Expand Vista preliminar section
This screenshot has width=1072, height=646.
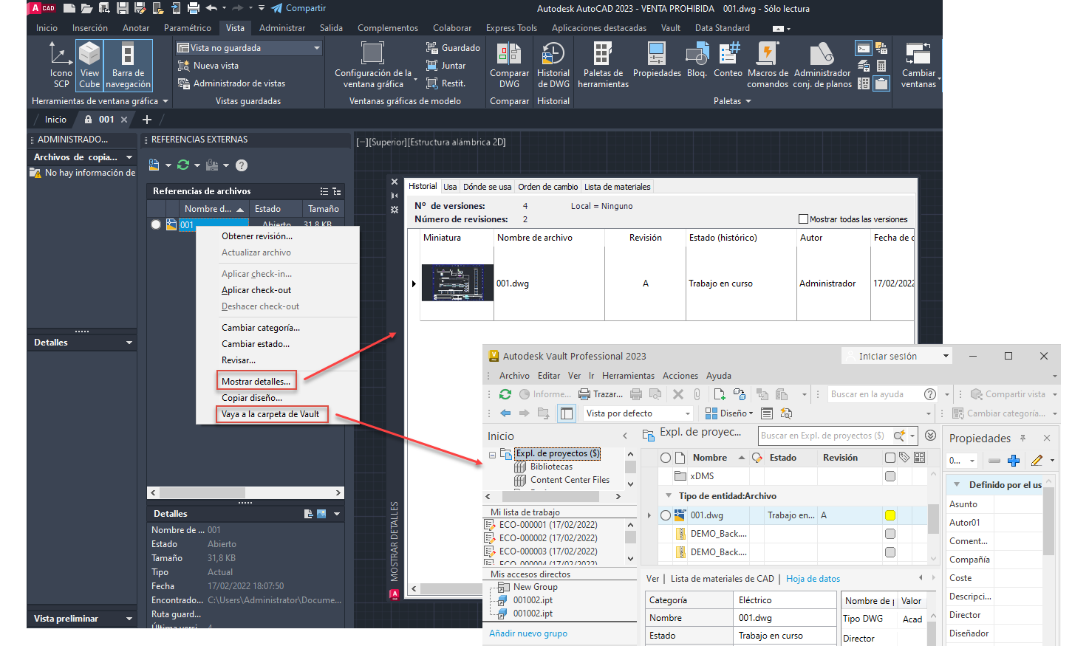[129, 619]
